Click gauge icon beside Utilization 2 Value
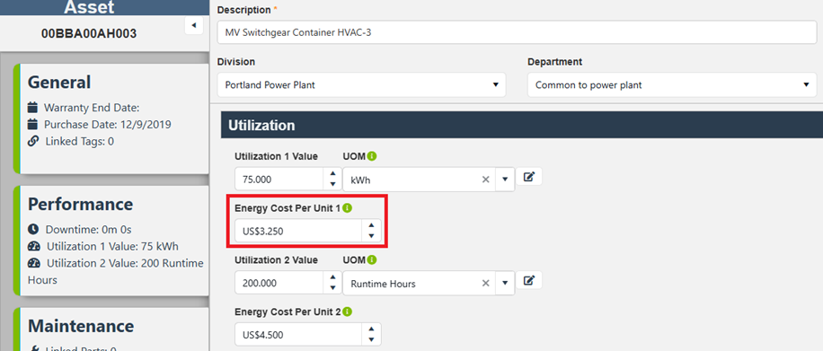The image size is (823, 351). 33,263
